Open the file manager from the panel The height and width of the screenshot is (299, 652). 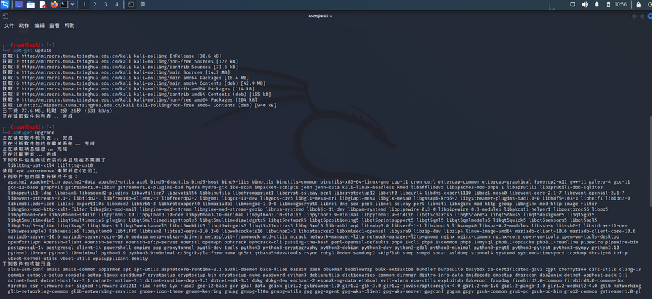coord(31,5)
